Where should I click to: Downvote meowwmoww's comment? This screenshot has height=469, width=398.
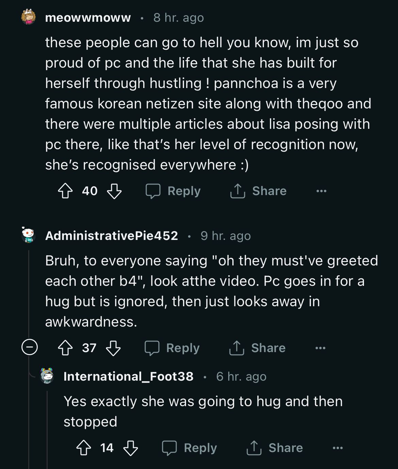(x=114, y=191)
